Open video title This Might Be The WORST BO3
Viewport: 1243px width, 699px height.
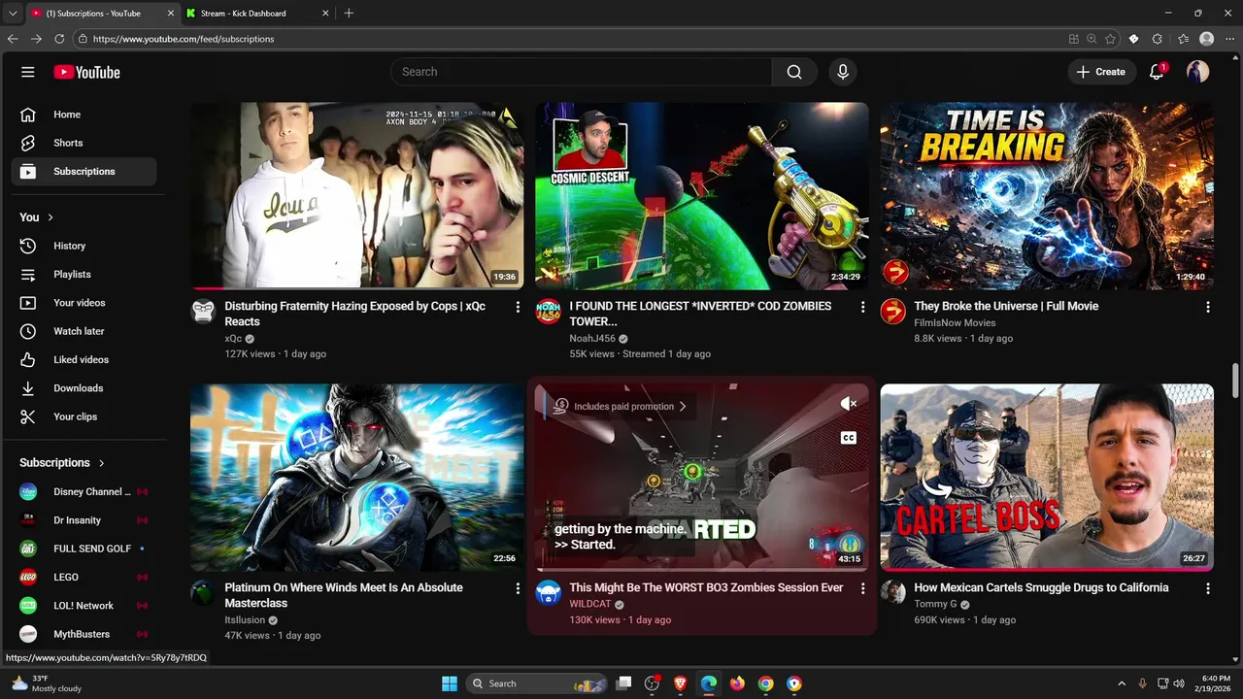click(706, 587)
